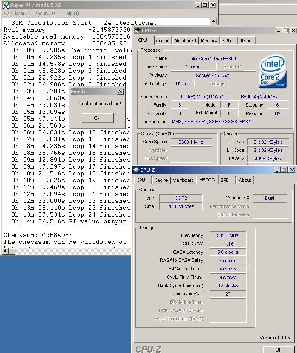Viewport: 297px width, 353px height.
Task: Click the Super PI title bar icon
Action: (6, 5)
